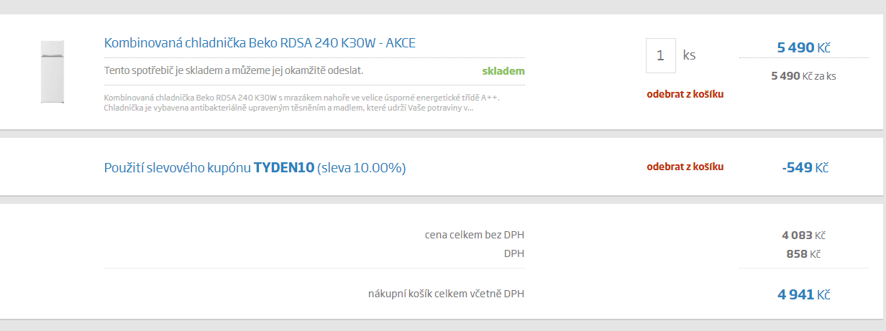
Task: Click the -549 Kč discount amount
Action: 805,168
